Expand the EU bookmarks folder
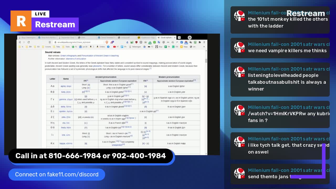Viewport: 336px width, 189px height. tap(37, 47)
